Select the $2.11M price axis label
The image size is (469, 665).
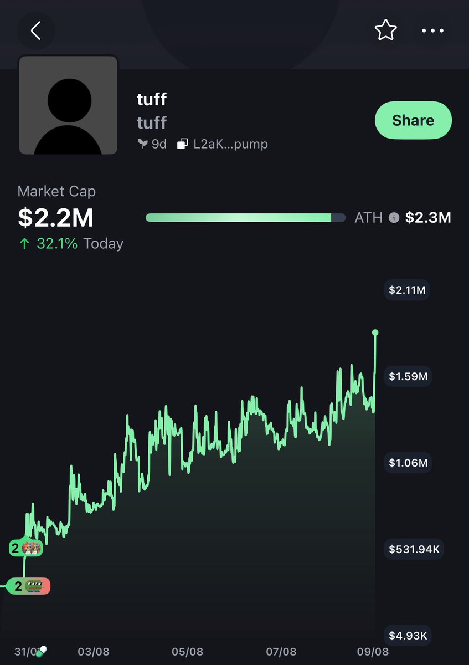coord(407,290)
